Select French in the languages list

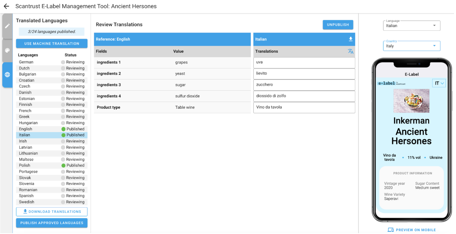pos(52,111)
